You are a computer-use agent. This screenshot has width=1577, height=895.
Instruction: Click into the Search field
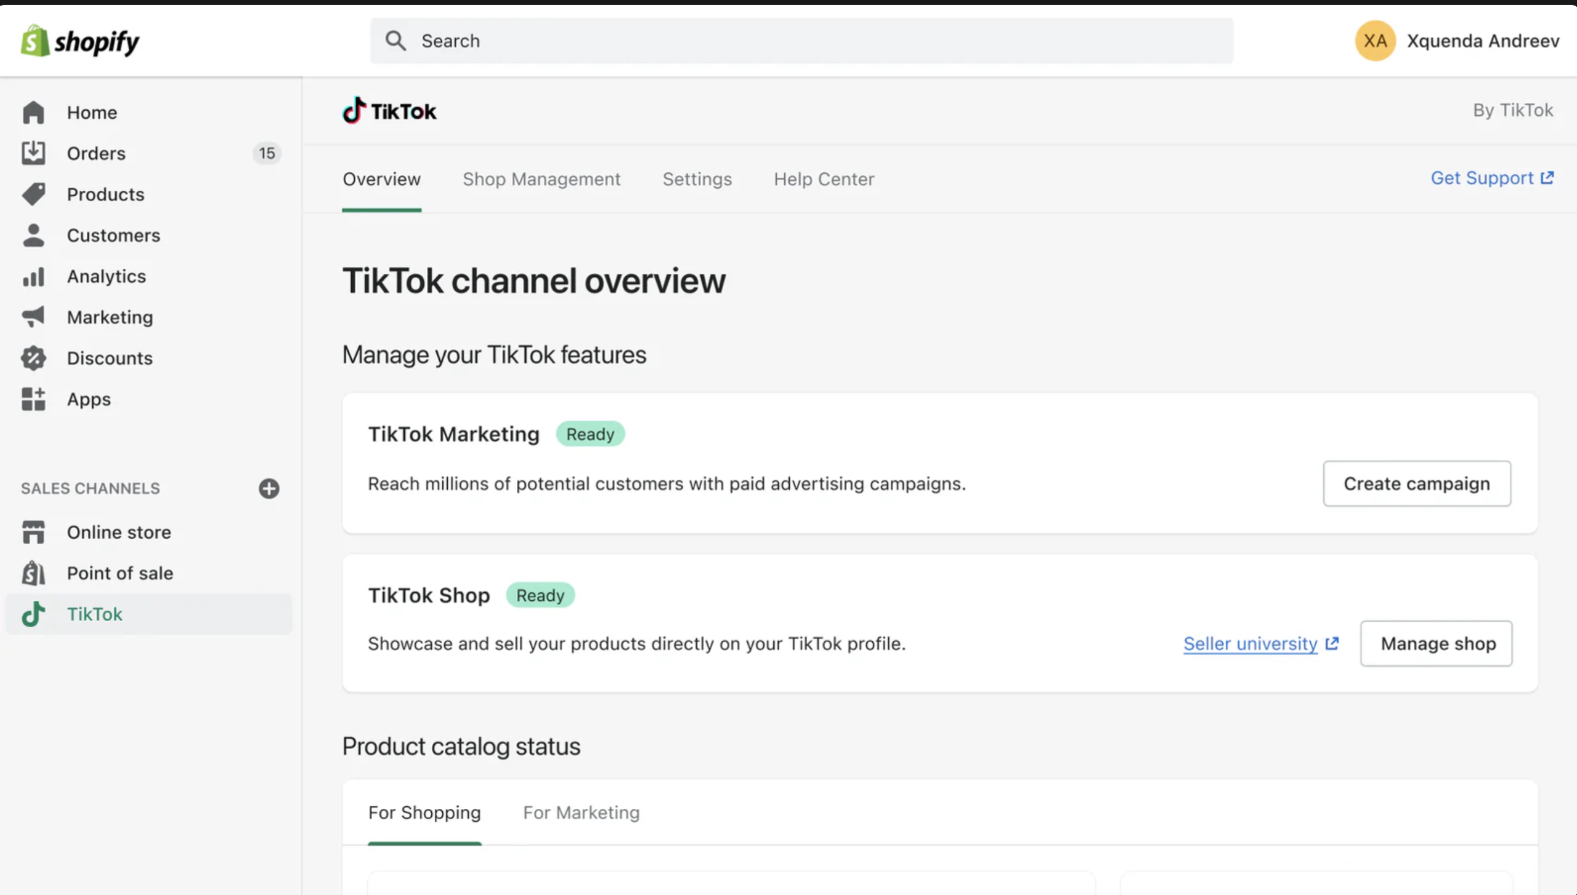pyautogui.click(x=801, y=41)
